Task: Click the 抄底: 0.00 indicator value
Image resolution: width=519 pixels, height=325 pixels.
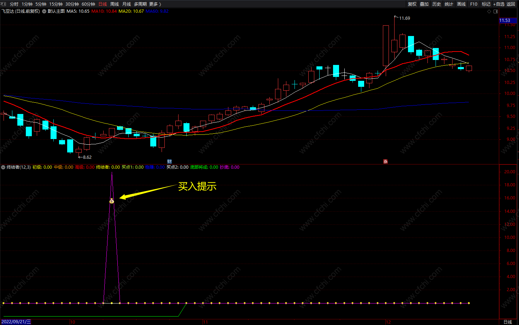Action: (x=229, y=167)
